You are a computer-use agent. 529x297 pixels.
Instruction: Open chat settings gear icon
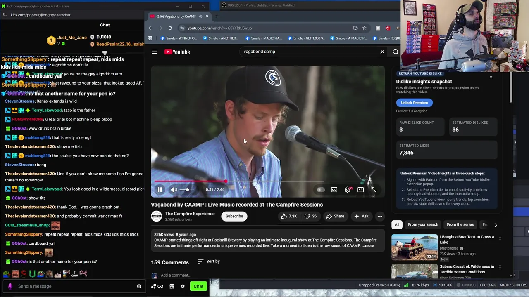click(183, 286)
